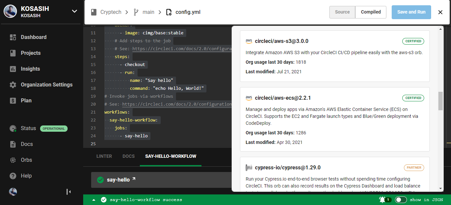451x205 pixels.
Task: Click 'Org usage last 30 days: 1286'
Action: 276,133
